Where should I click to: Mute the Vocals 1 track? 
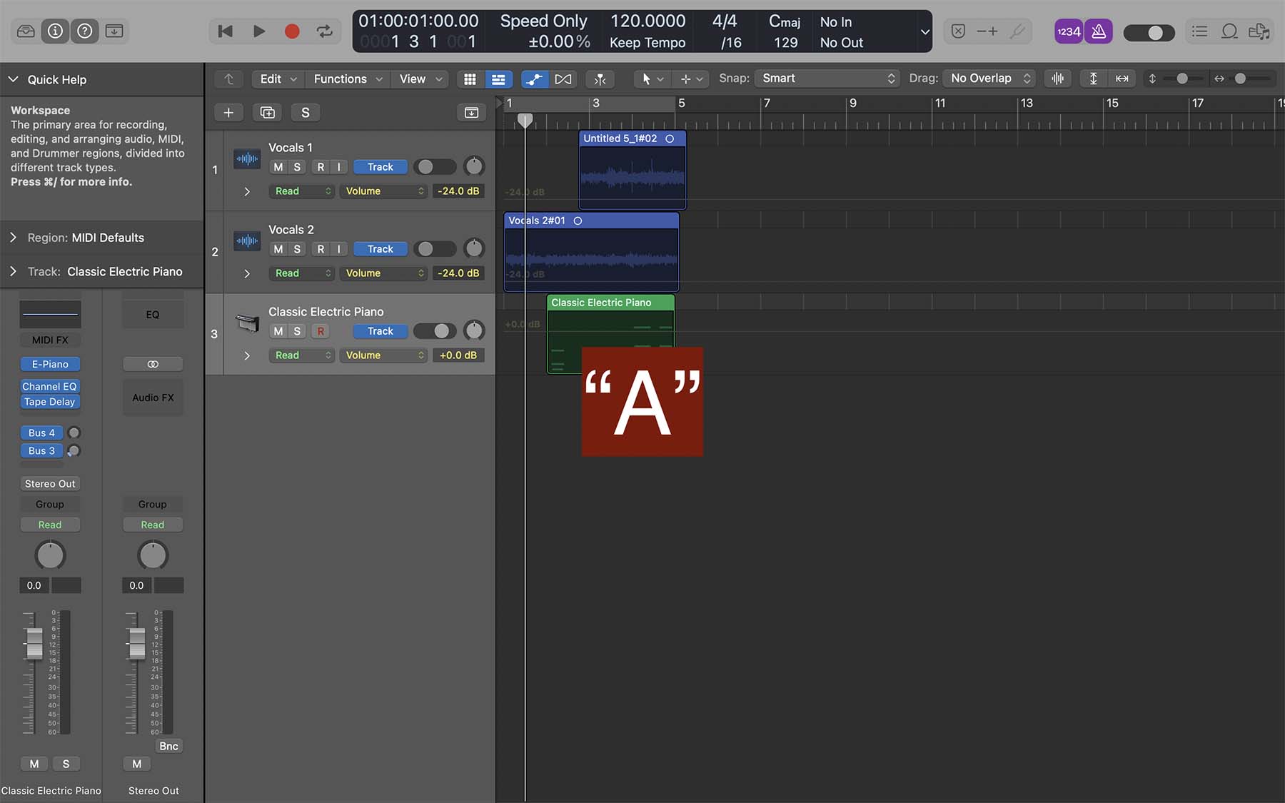[278, 167]
